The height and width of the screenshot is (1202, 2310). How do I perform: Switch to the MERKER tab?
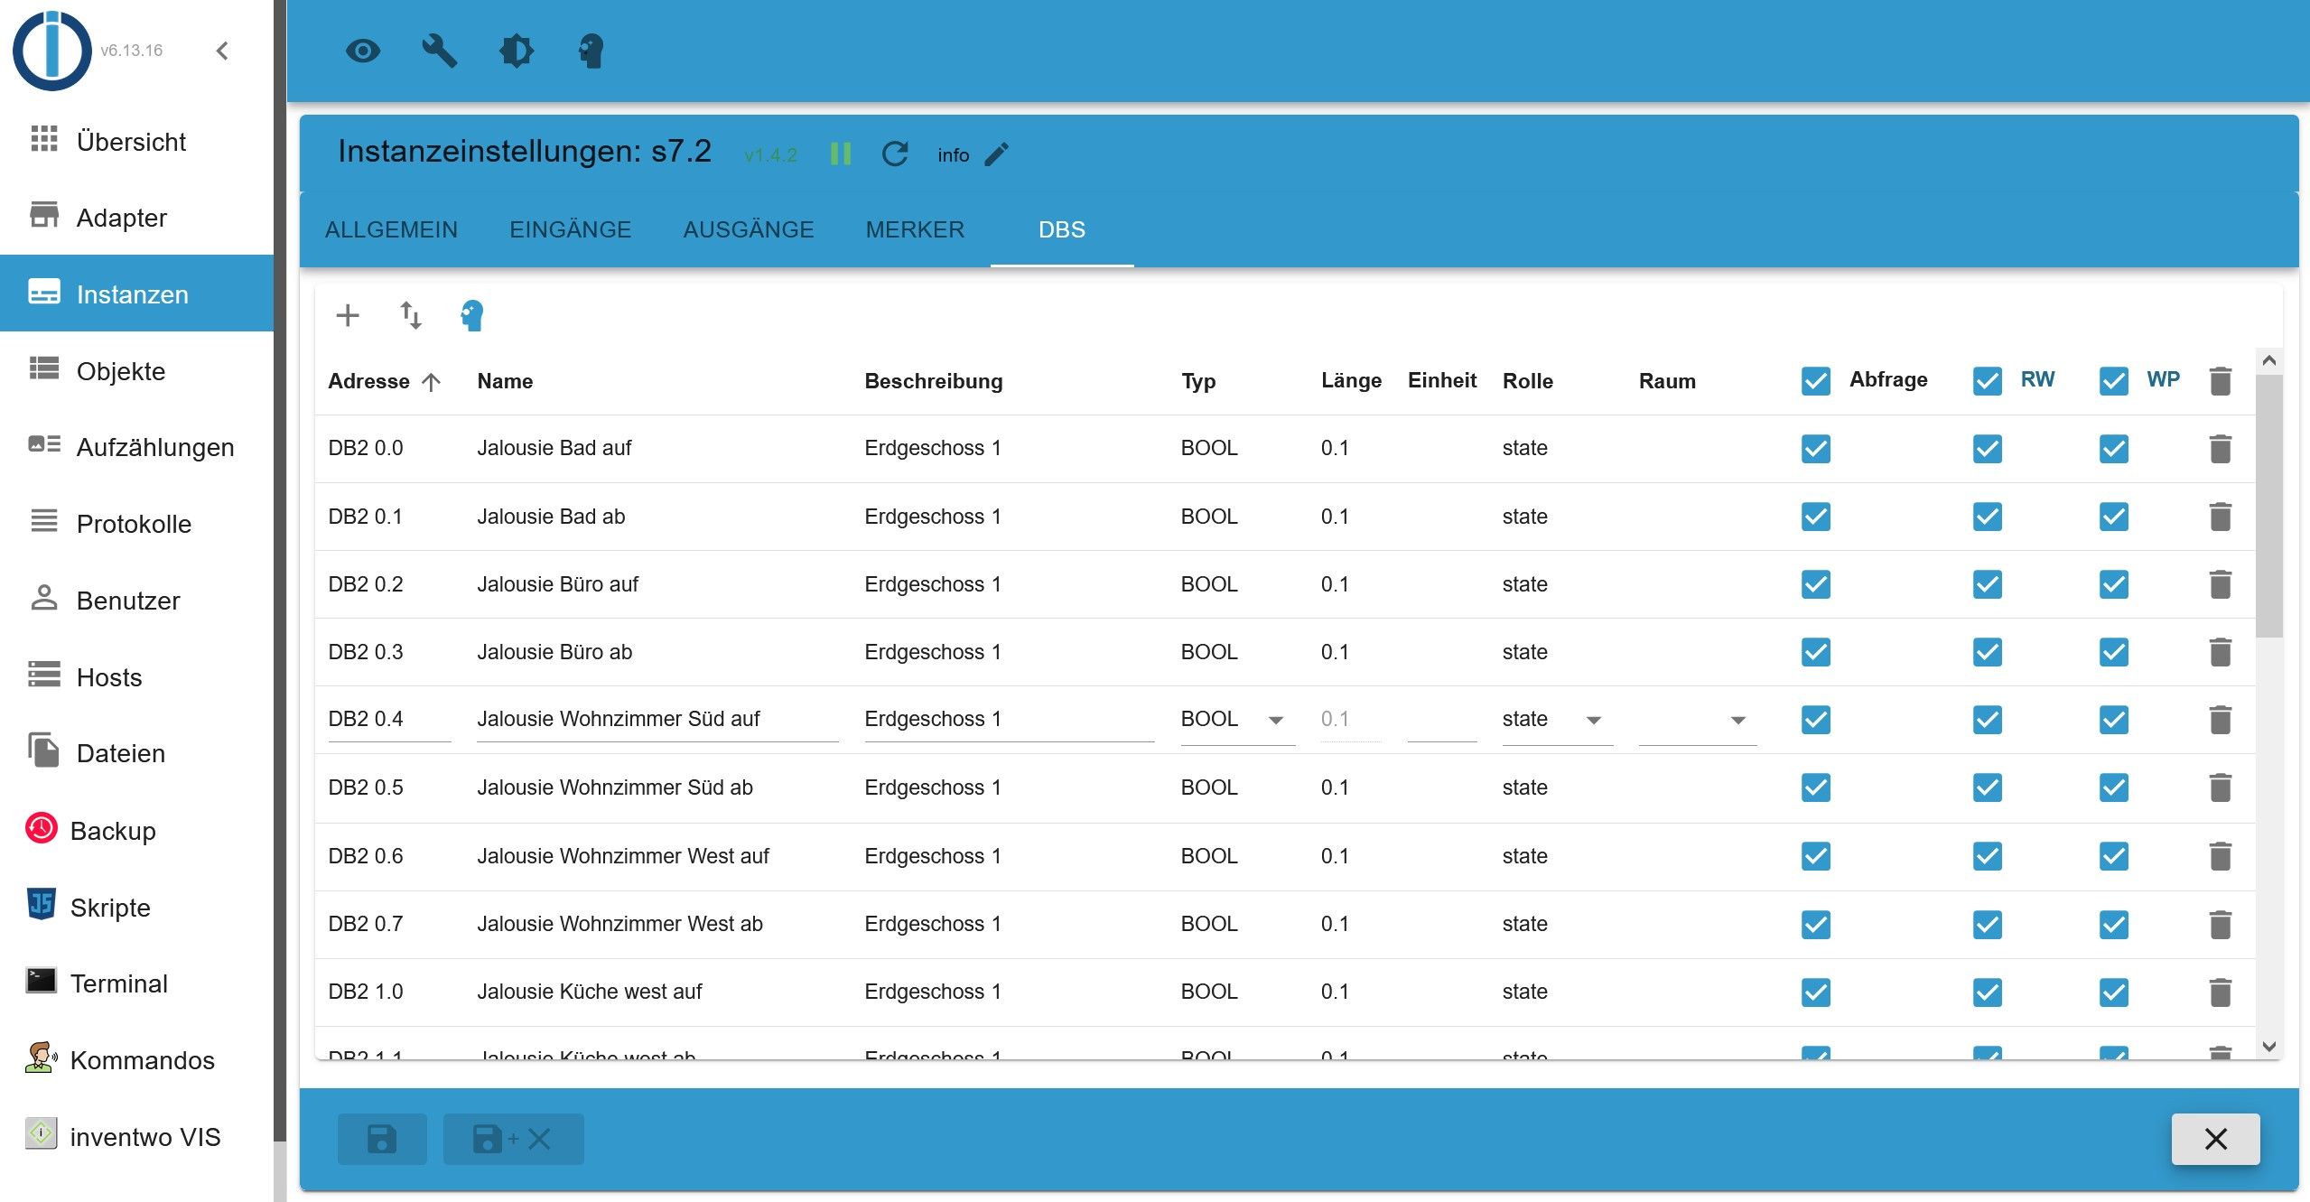pyautogui.click(x=915, y=229)
